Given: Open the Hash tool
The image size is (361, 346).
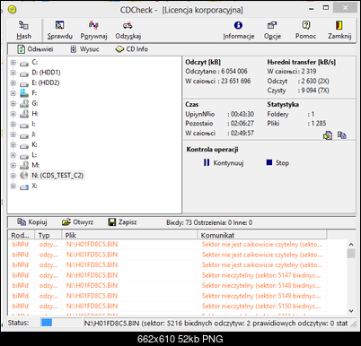Looking at the screenshot, I should [x=23, y=30].
